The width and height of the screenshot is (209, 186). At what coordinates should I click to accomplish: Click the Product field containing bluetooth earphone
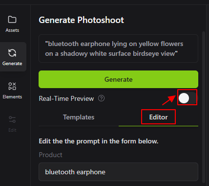118,172
